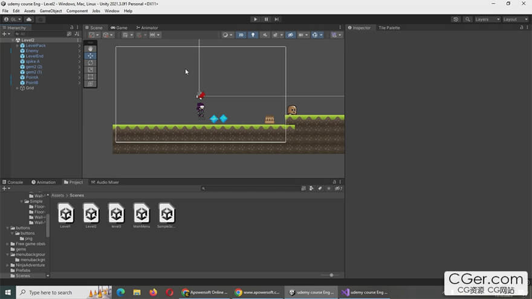Screen dimensions: 532x299
Task: Open the draw mode sphere dropdown
Action: coord(227,35)
